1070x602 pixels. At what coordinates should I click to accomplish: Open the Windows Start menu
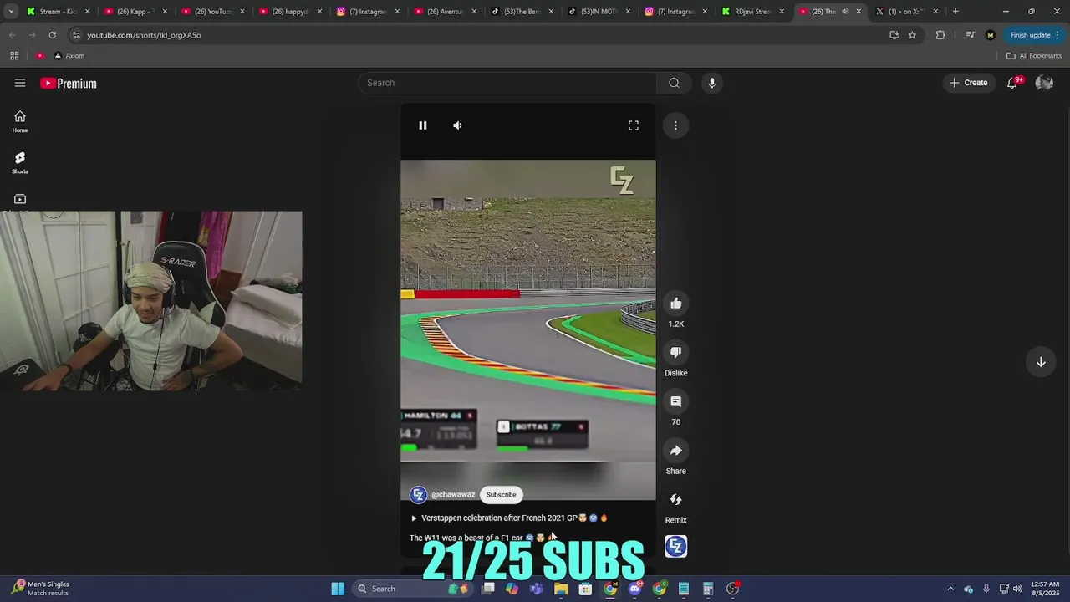pyautogui.click(x=338, y=589)
